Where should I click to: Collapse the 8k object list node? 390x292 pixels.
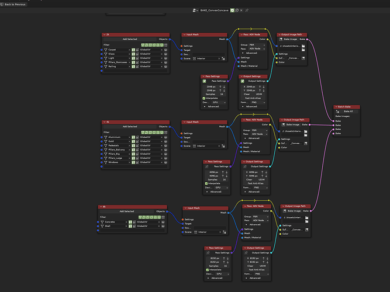(x=101, y=207)
